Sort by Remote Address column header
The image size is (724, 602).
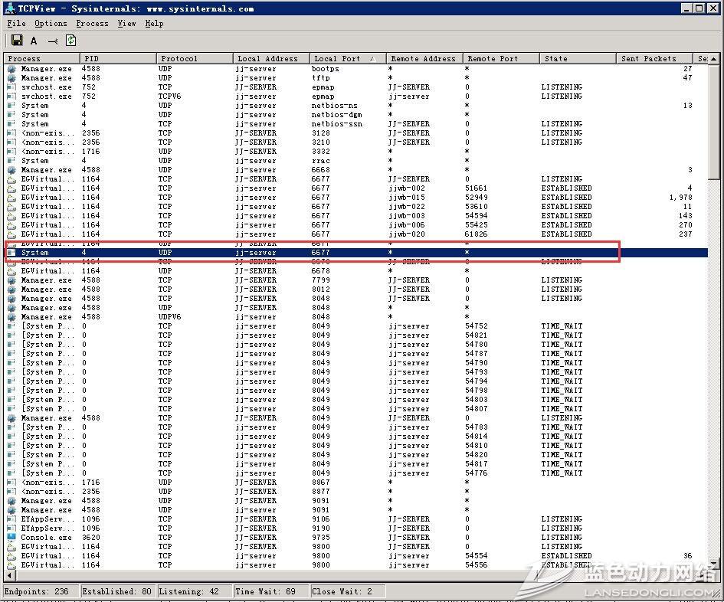point(423,58)
